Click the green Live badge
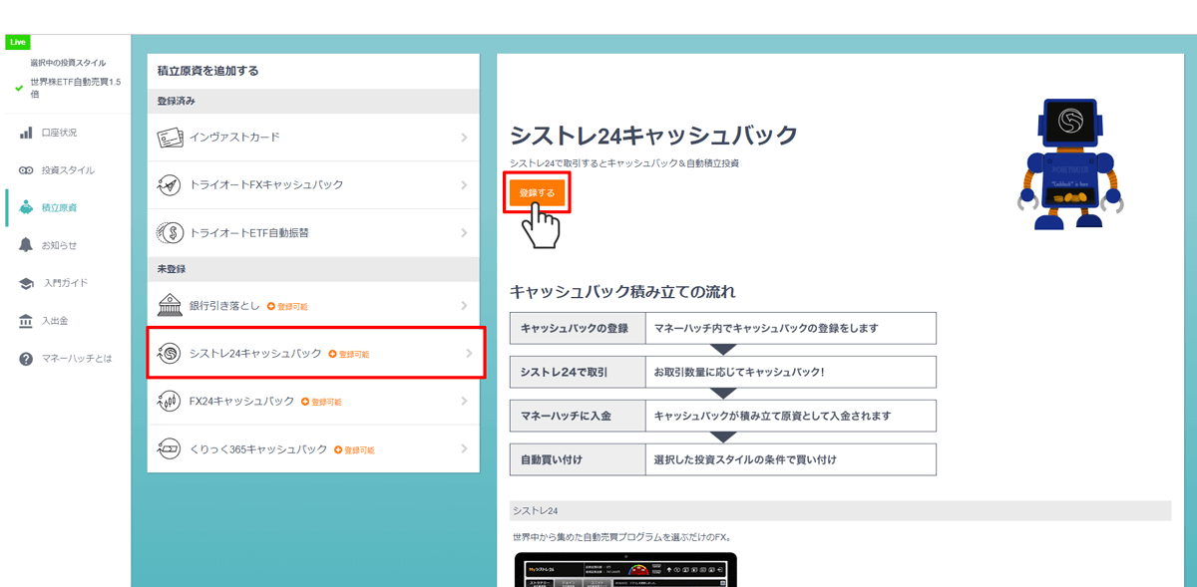The height and width of the screenshot is (587, 1197). click(x=18, y=42)
